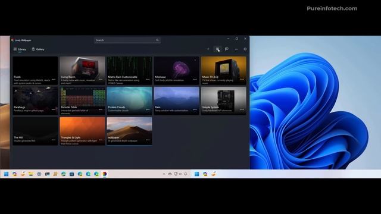Open the Protein Clouds card three-dot menu
This screenshot has width=381, height=214.
coord(148,109)
